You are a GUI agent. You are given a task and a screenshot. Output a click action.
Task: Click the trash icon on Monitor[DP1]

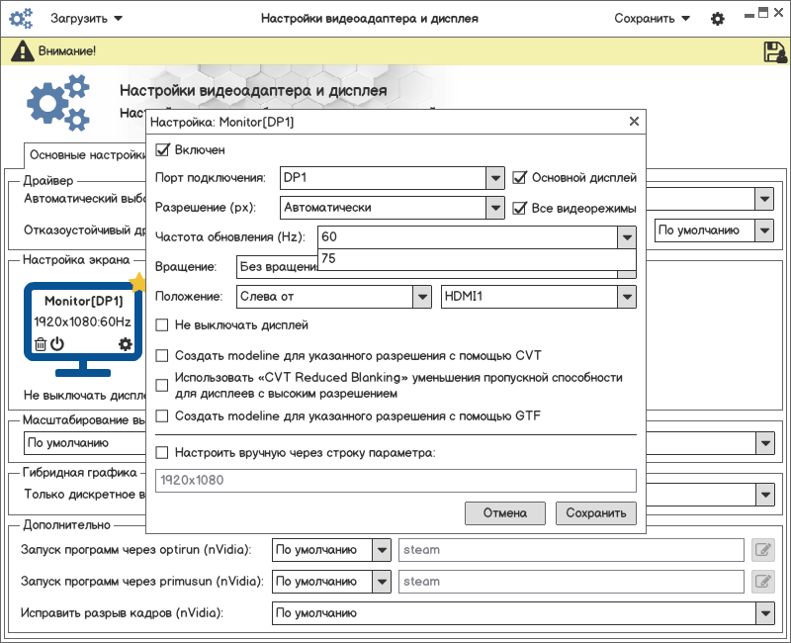pos(41,344)
